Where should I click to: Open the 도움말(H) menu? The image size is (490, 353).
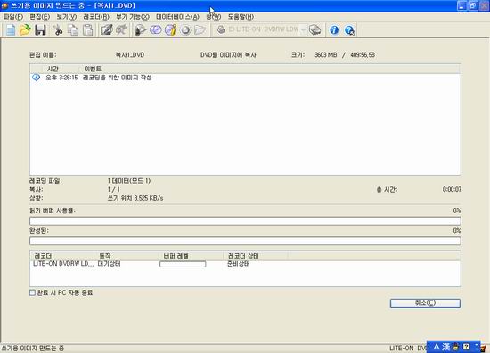241,17
